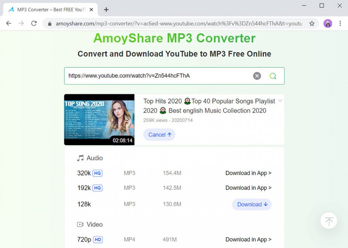The height and width of the screenshot is (248, 348).
Task: Click the 128k quality label
Action: (x=84, y=204)
